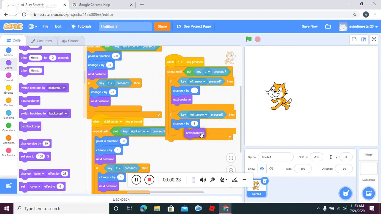Viewport: 381px width, 214px height.
Task: Click Choose a Sprite cat button
Action: coord(346,193)
